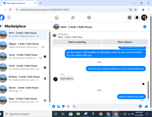
Task: Open Jenny conversation in the list
Action: point(24,57)
